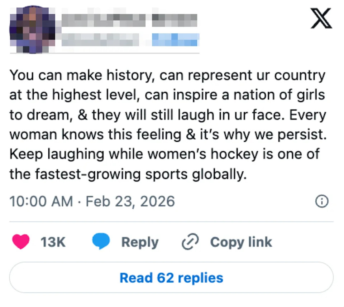
Task: Open X by clicking the X logo
Action: (321, 18)
